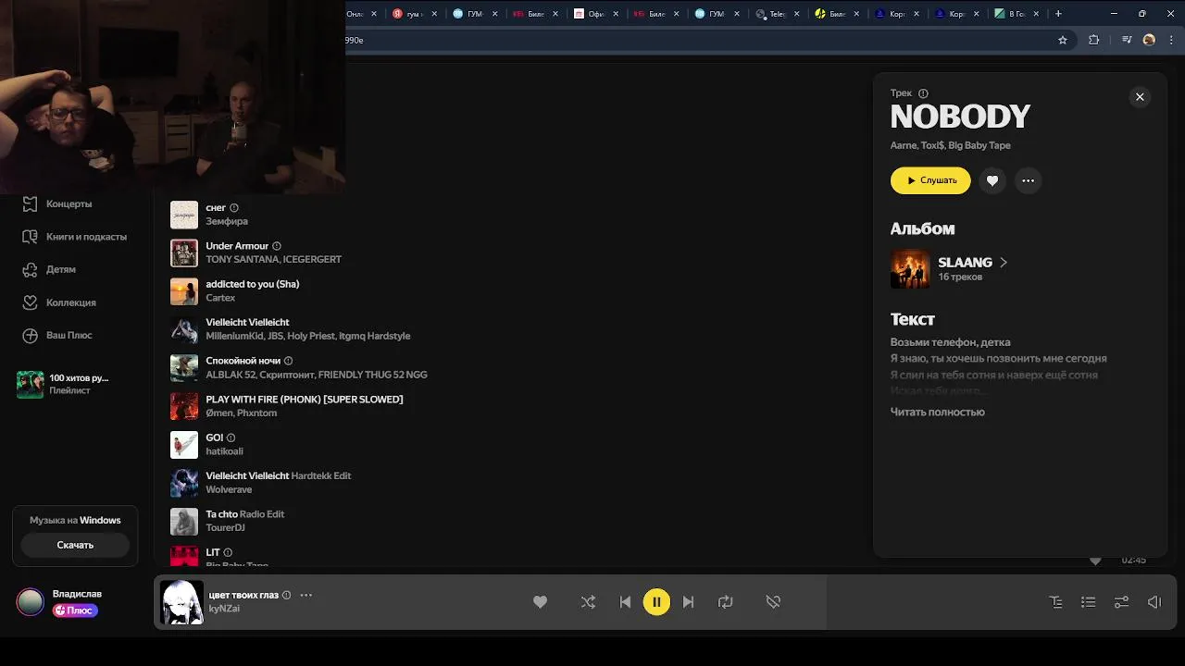The height and width of the screenshot is (666, 1185).
Task: Click the Слушать button
Action: (x=930, y=180)
